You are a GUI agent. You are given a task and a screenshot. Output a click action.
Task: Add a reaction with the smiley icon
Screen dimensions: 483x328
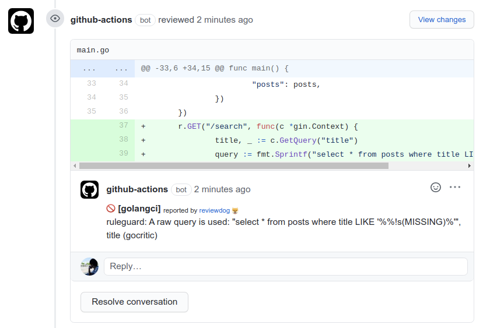(436, 188)
